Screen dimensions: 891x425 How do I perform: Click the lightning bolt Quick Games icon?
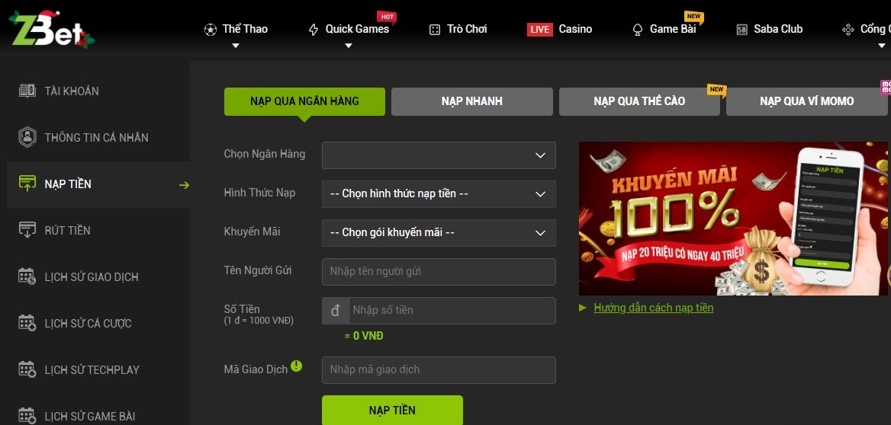click(x=313, y=30)
